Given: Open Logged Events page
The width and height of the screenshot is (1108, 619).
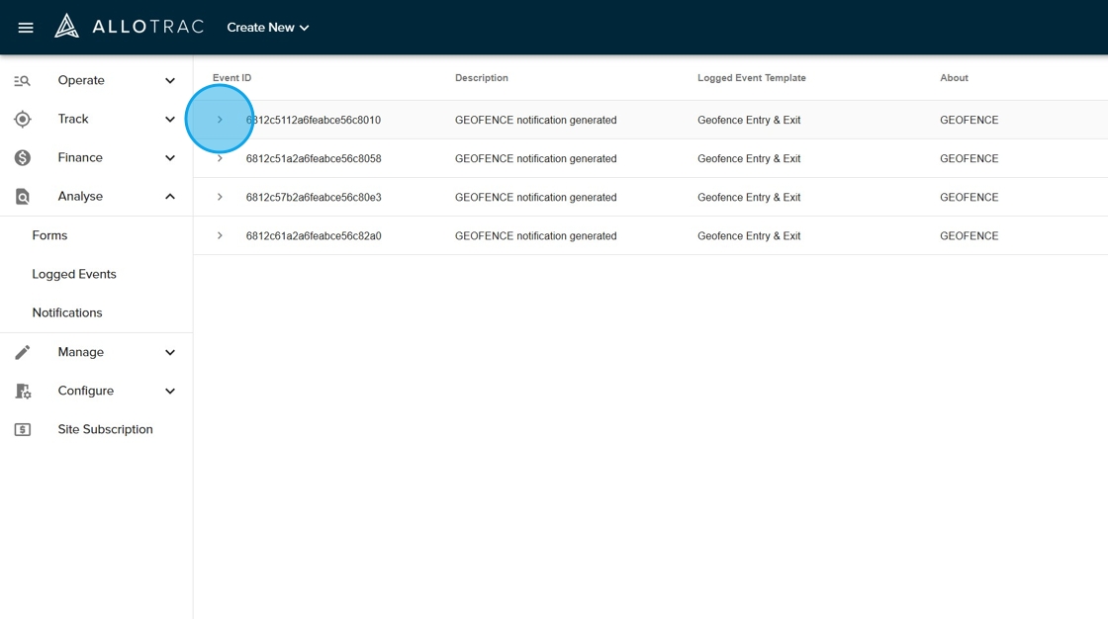Looking at the screenshot, I should click(x=74, y=274).
